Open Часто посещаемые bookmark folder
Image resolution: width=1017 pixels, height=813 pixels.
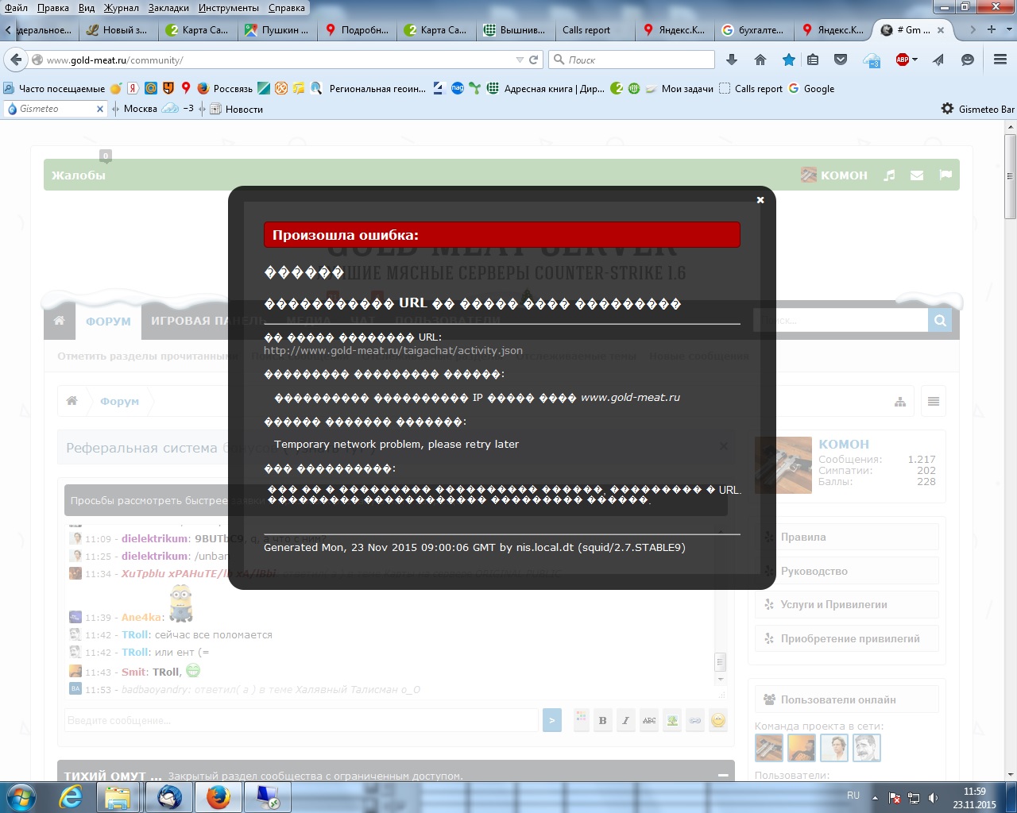coord(54,88)
